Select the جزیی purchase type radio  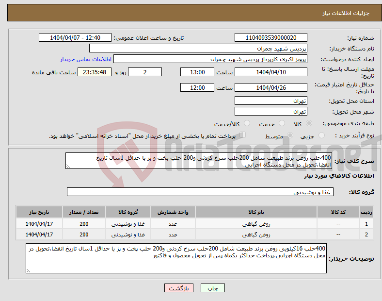[321, 135]
